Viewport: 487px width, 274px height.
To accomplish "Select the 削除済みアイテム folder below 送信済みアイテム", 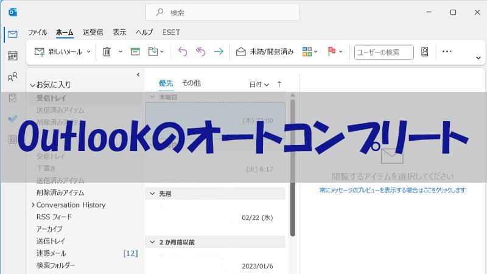I will click(x=60, y=192).
